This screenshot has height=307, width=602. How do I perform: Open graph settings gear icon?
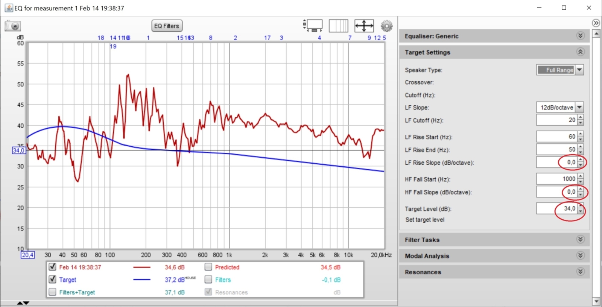pyautogui.click(x=386, y=26)
